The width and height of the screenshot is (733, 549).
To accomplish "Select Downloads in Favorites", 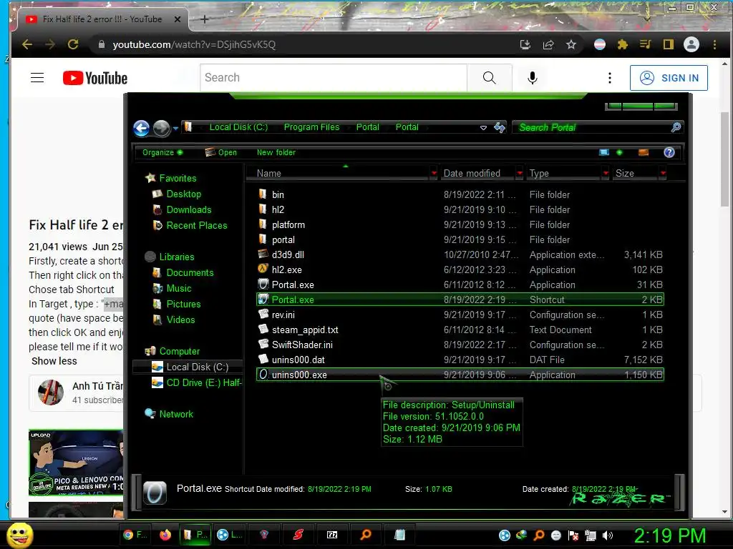I will pyautogui.click(x=189, y=209).
